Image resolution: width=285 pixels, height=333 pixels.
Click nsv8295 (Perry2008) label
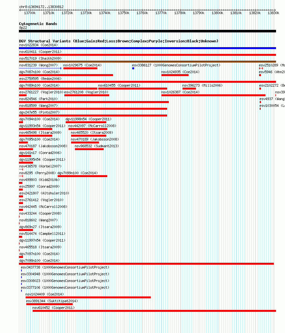(37, 173)
